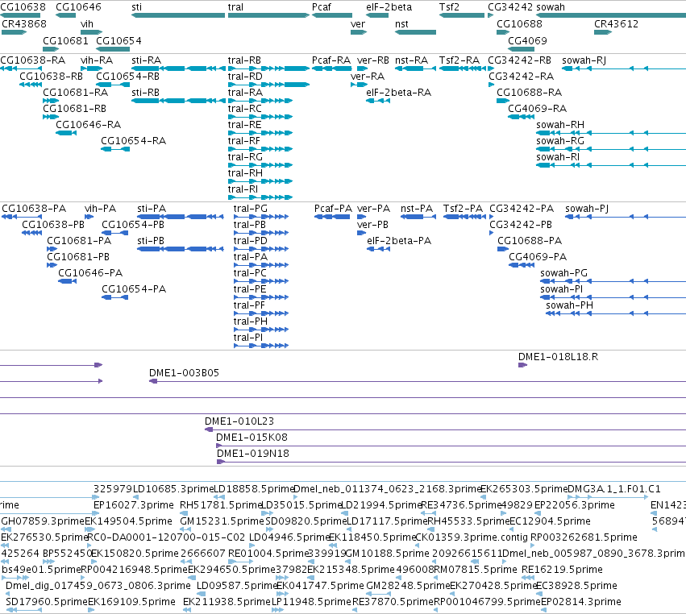Select EP22056.3prime EST label
Image resolution: width=686 pixels, height=614 pixels.
[x=575, y=505]
